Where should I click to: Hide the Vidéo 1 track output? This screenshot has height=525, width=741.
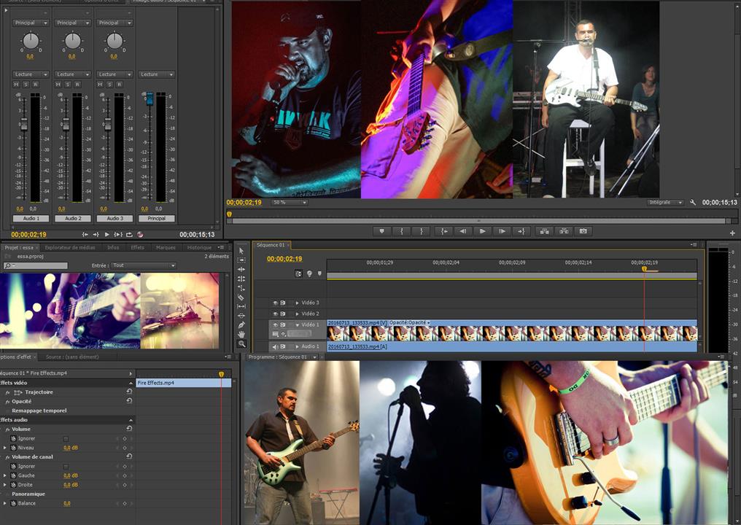(x=275, y=324)
